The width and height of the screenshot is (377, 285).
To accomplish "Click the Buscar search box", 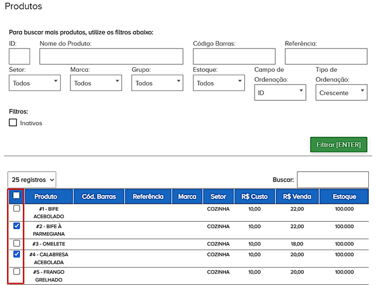I will (x=332, y=180).
